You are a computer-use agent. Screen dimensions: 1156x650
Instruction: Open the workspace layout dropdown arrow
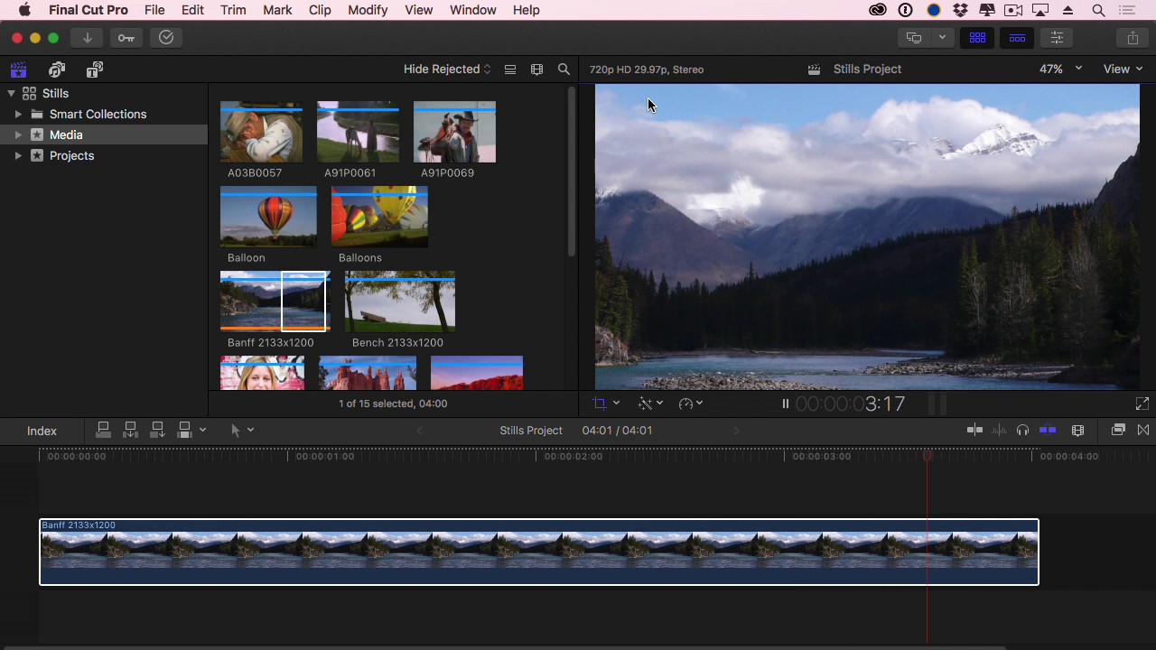[x=942, y=38]
